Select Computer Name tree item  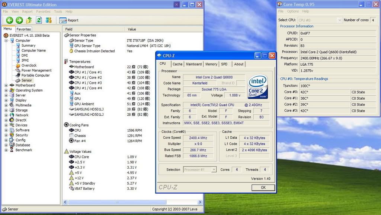33,50
